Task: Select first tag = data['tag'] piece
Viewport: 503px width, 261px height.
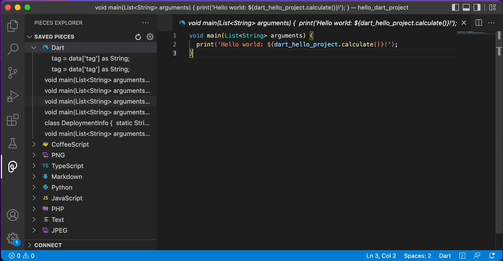Action: coord(91,59)
